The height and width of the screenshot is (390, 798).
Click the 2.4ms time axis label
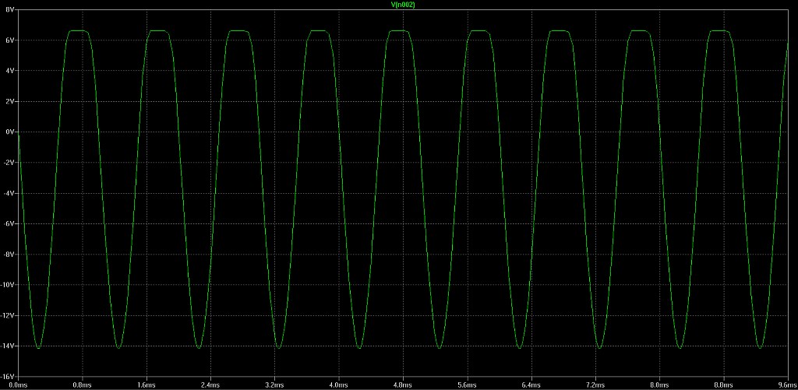(210, 385)
